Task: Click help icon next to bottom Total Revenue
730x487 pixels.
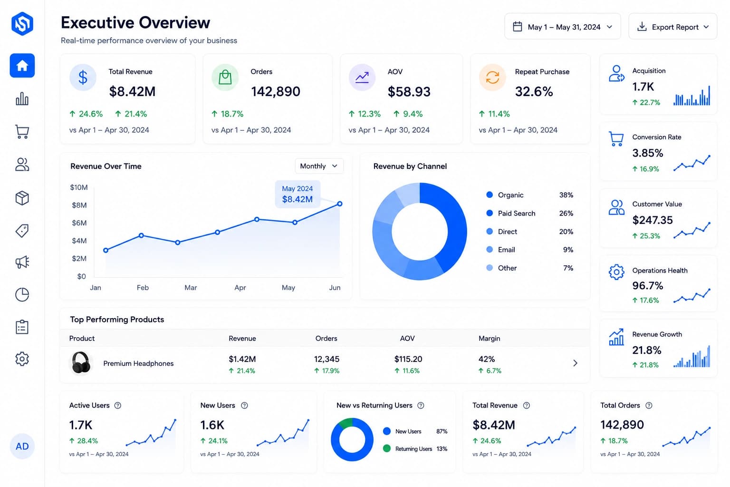Action: tap(527, 406)
